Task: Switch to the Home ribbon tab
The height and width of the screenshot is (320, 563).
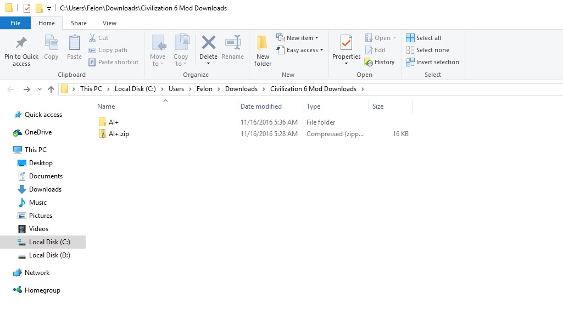Action: point(47,23)
